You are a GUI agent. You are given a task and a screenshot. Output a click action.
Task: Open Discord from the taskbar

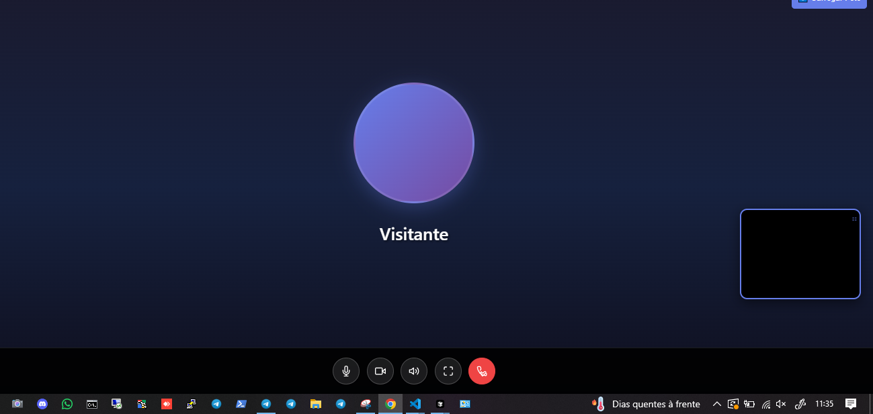click(x=42, y=404)
